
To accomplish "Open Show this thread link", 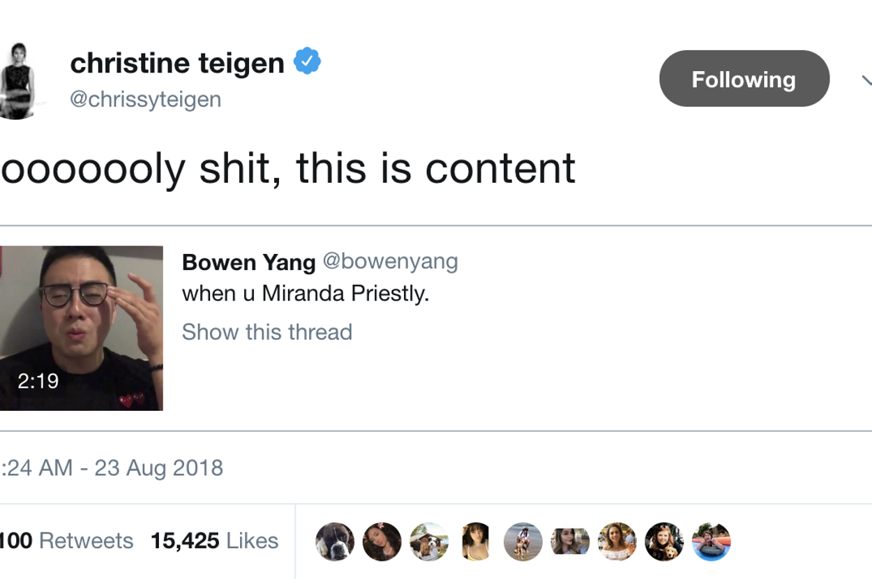I will pos(266,332).
